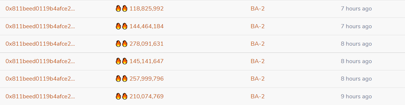Open the 118,825,992 amount link

tap(146, 9)
